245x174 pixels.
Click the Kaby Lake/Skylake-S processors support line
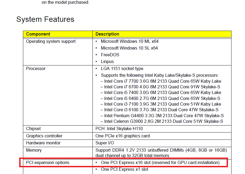[x=160, y=75]
